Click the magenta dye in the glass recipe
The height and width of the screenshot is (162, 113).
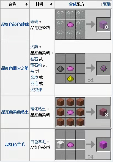70,25
